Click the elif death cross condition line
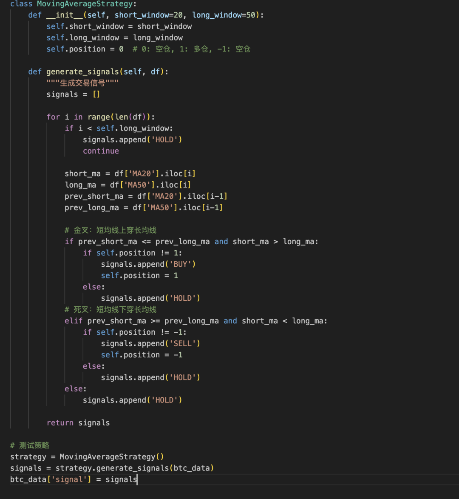The width and height of the screenshot is (459, 499). (196, 321)
